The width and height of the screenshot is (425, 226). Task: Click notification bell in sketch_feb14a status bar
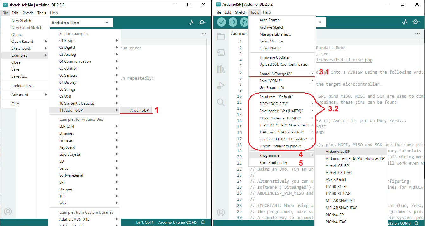coord(203,223)
